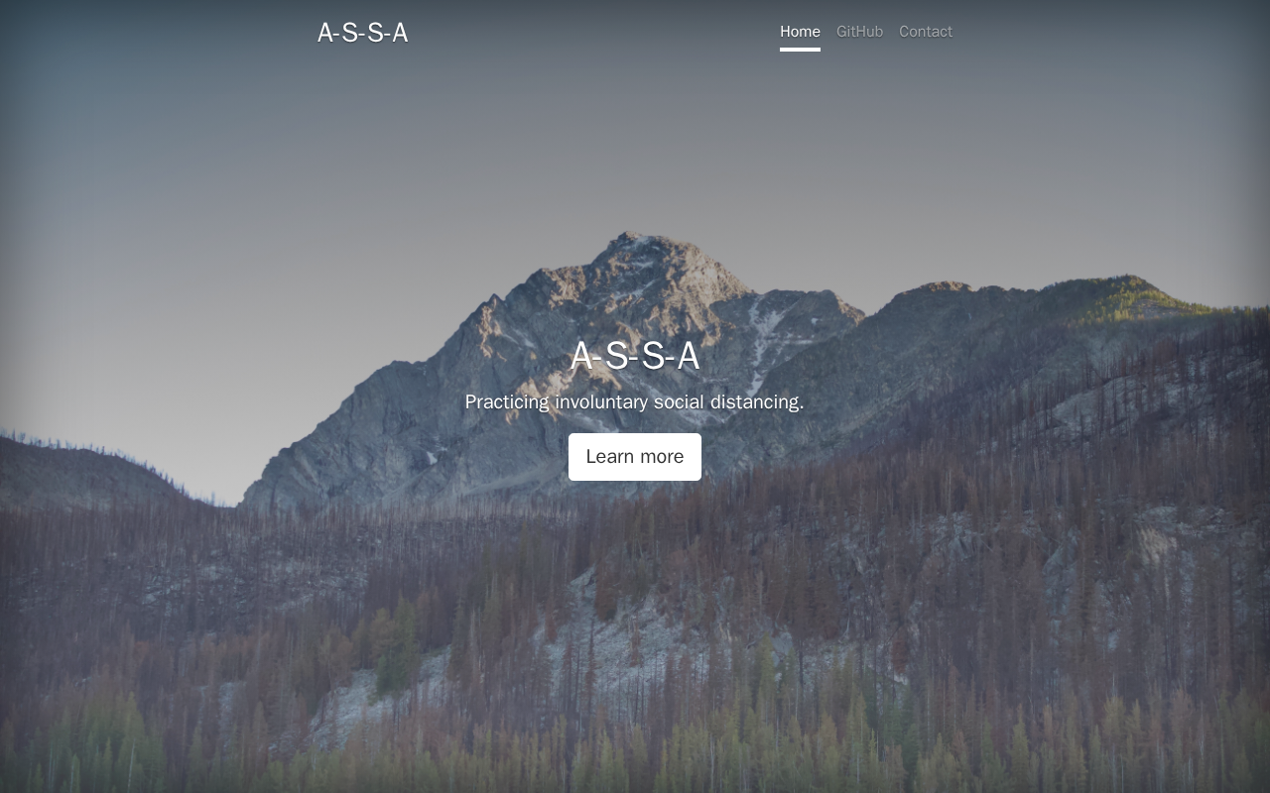Click the word 'Learn' on the white button
Screen dimensions: 1270x793
tap(608, 457)
